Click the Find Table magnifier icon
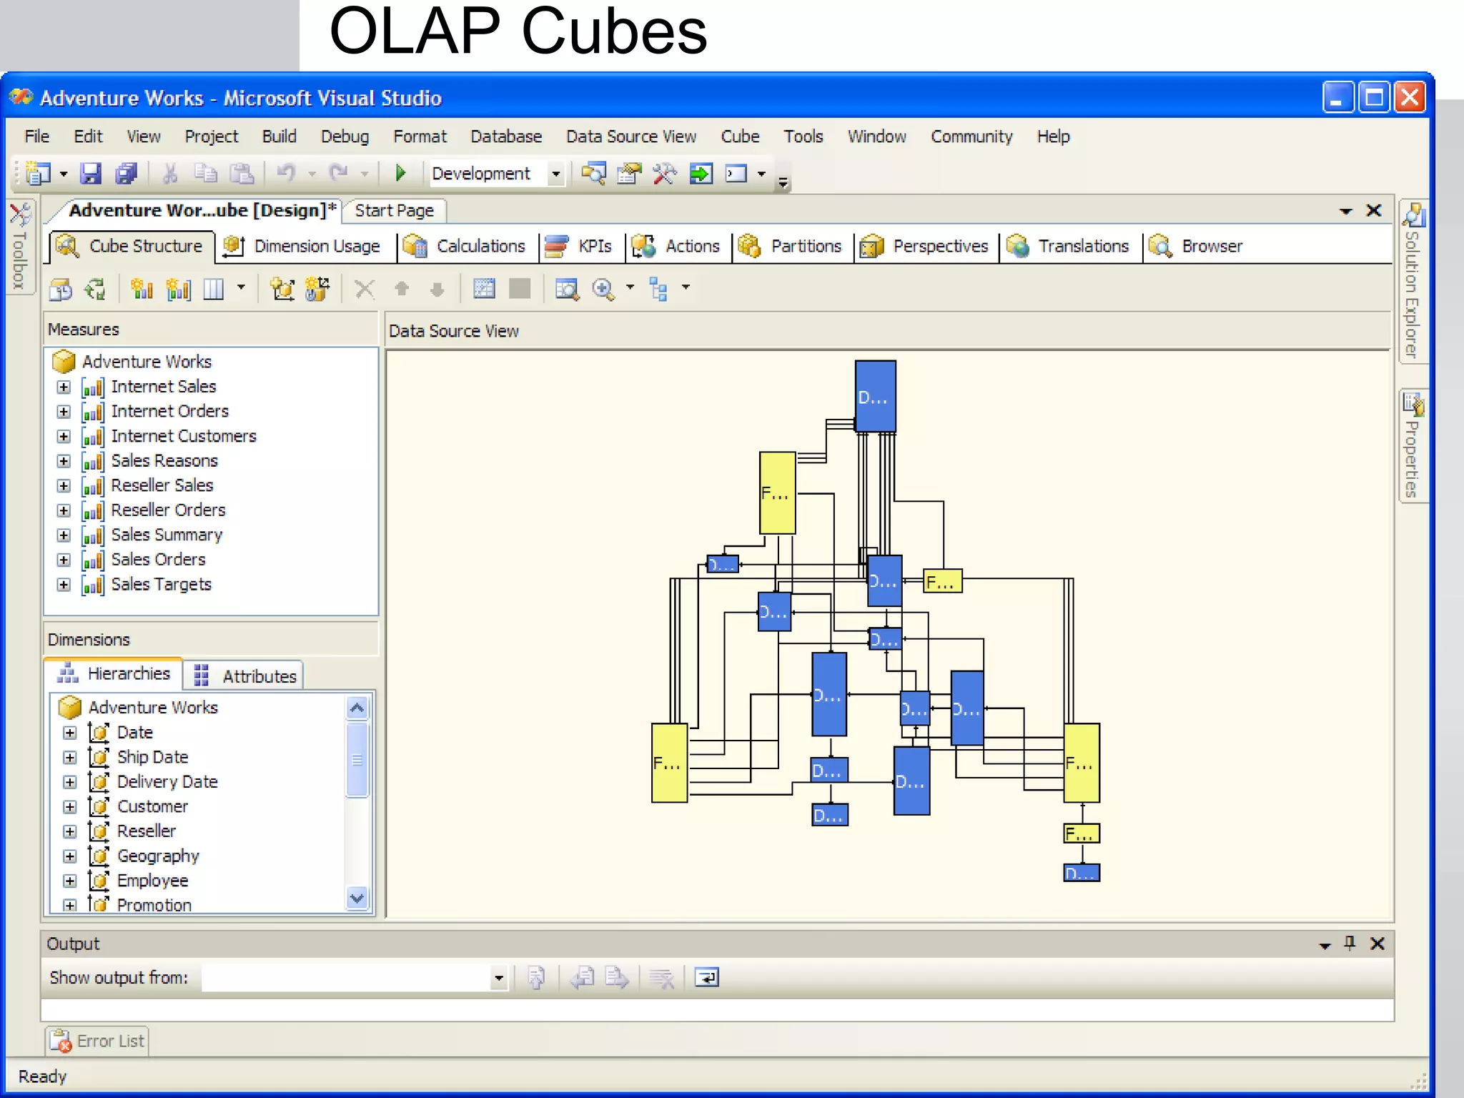 (567, 289)
